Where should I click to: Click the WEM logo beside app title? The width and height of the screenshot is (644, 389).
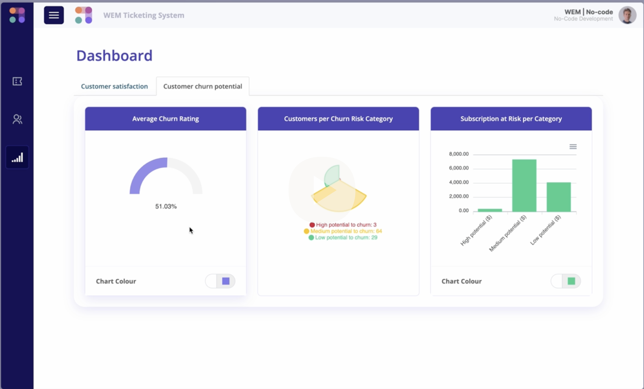pos(84,15)
